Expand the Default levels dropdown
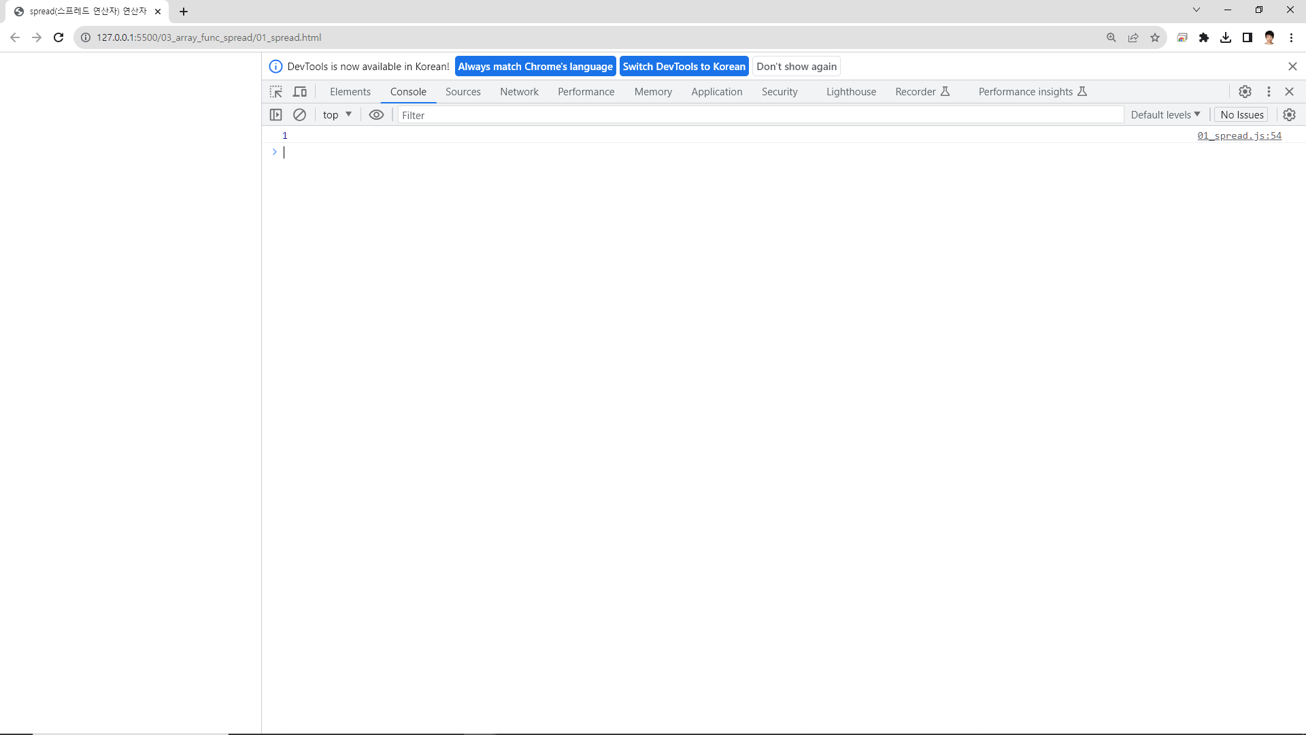This screenshot has width=1306, height=735. pyautogui.click(x=1165, y=115)
